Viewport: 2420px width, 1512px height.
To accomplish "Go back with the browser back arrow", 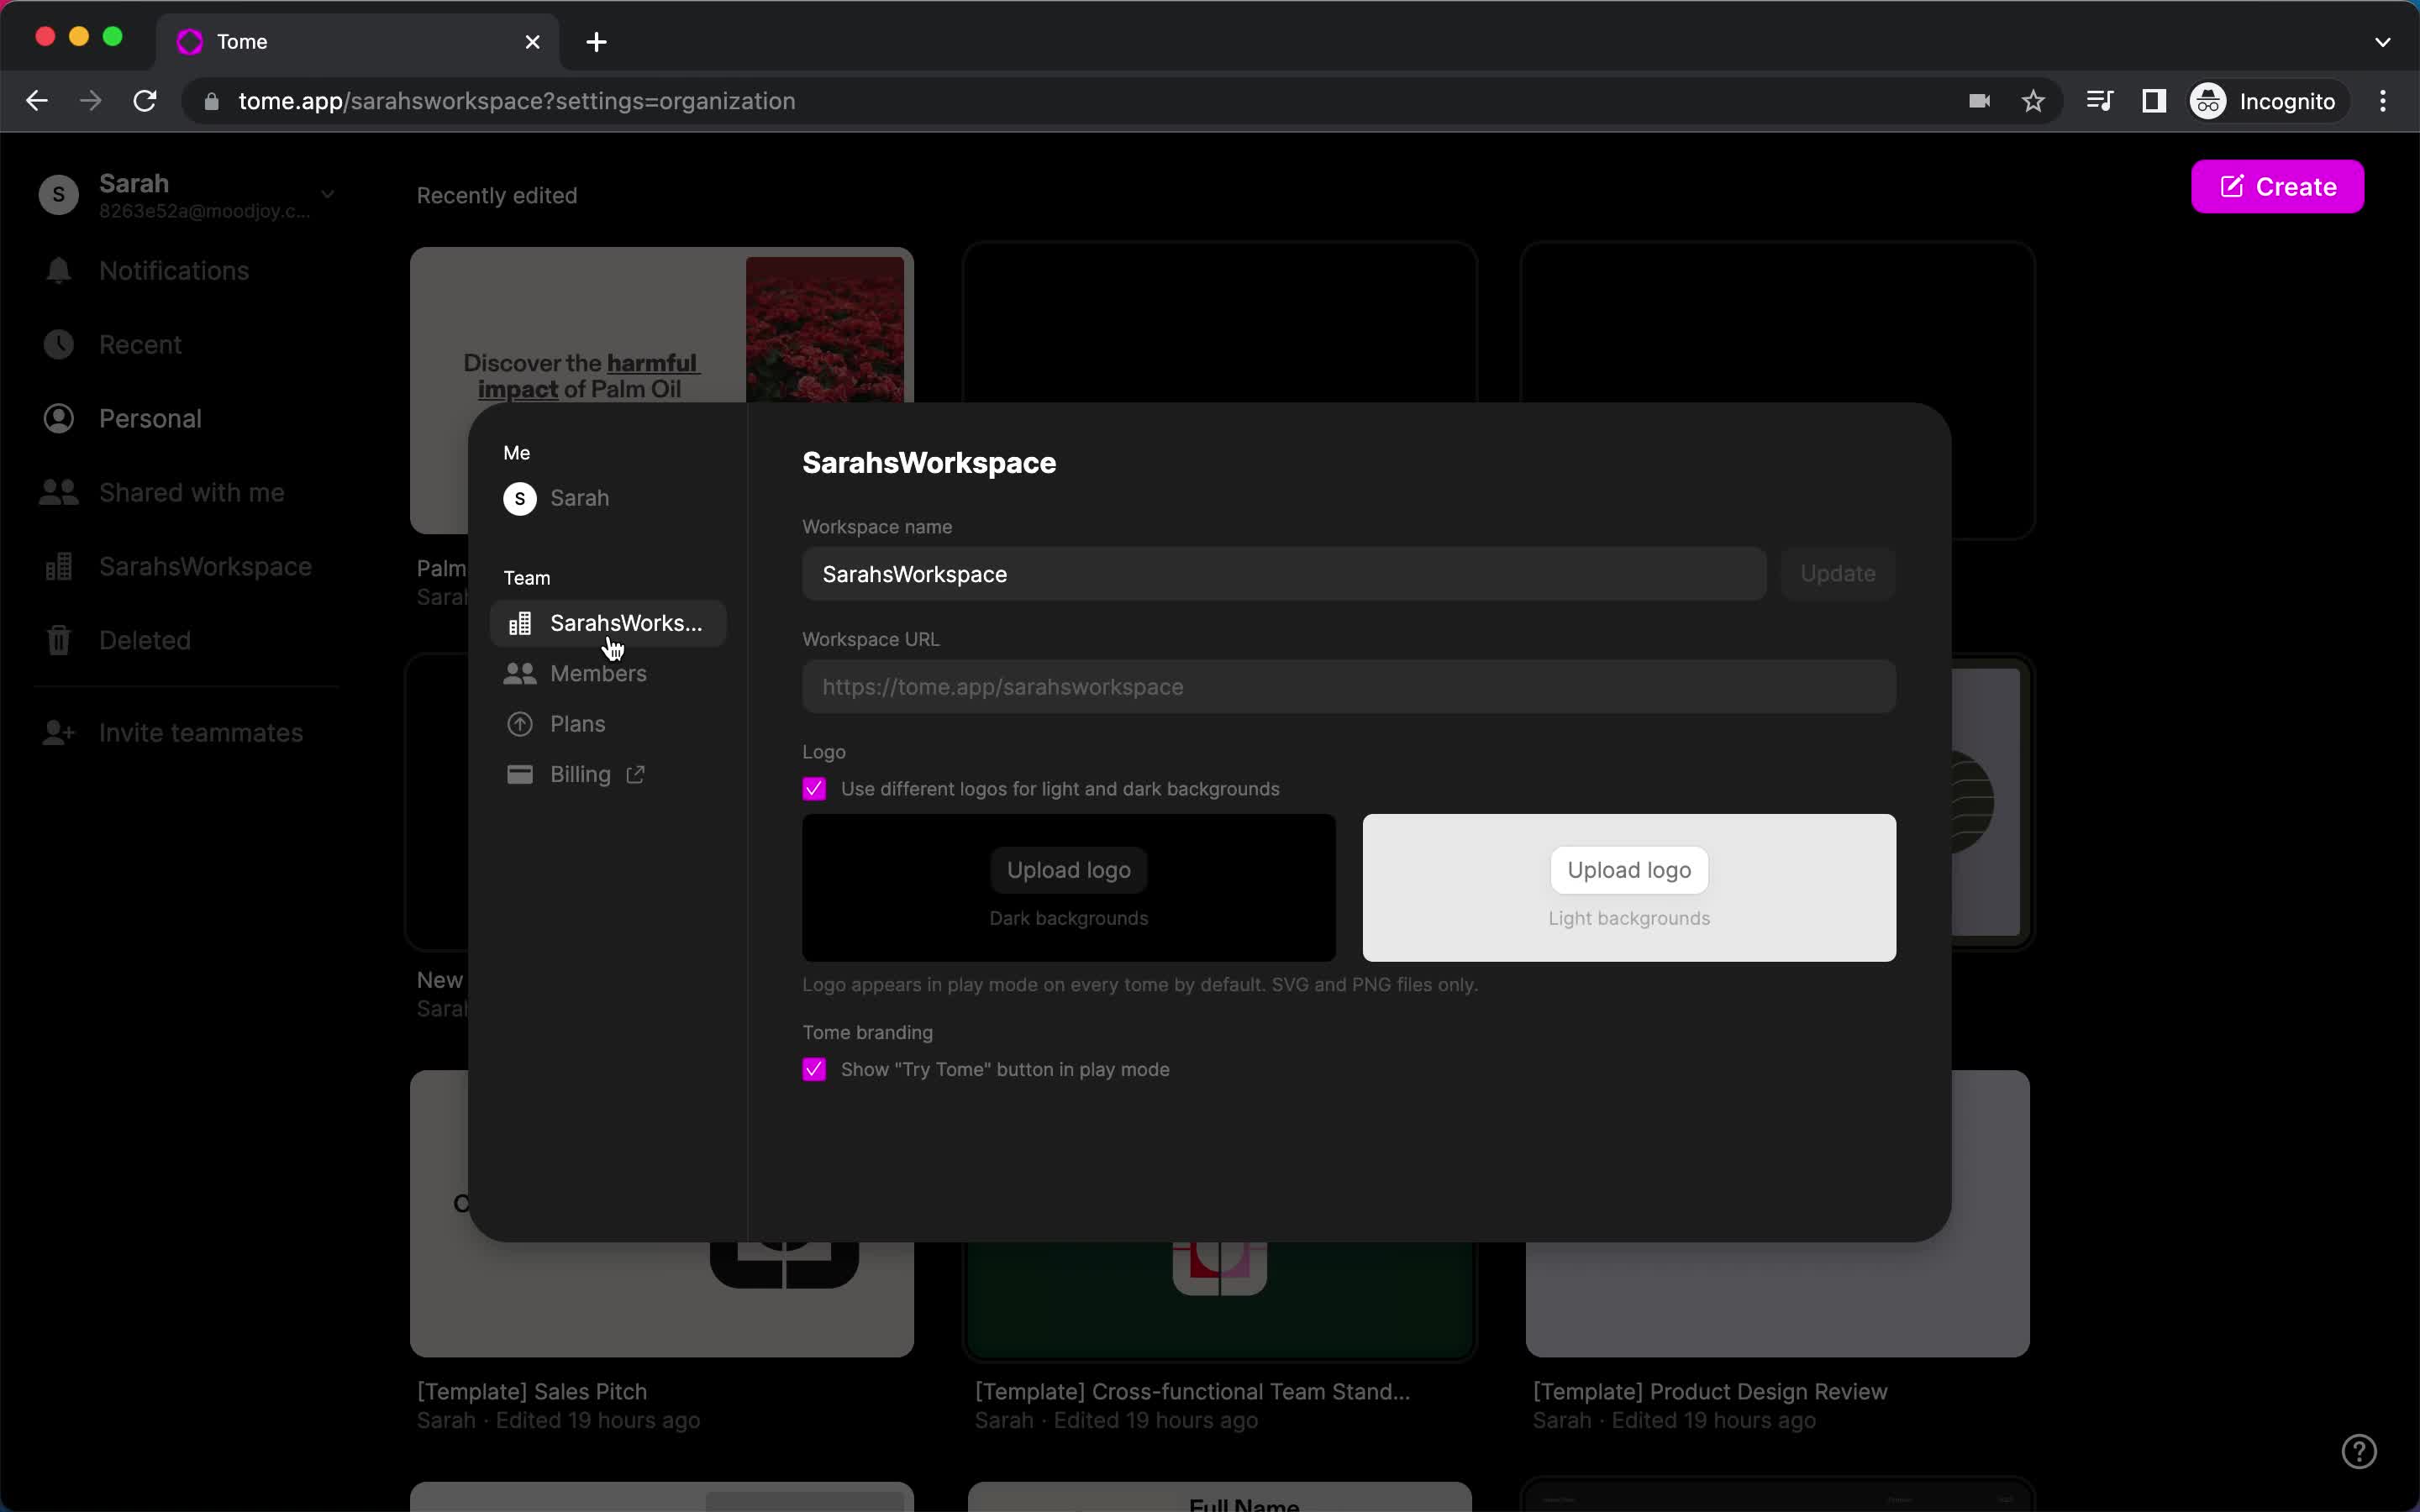I will pyautogui.click(x=37, y=101).
